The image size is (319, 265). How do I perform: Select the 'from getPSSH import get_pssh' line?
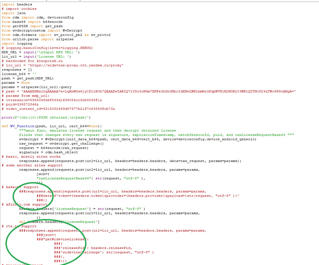[x=32, y=26]
